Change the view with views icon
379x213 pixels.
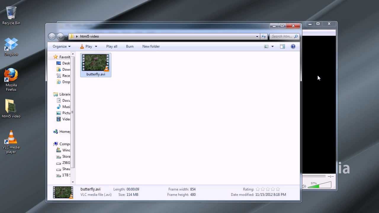click(266, 46)
